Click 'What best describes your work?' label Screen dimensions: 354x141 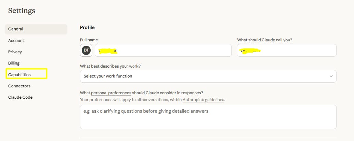click(x=112, y=66)
